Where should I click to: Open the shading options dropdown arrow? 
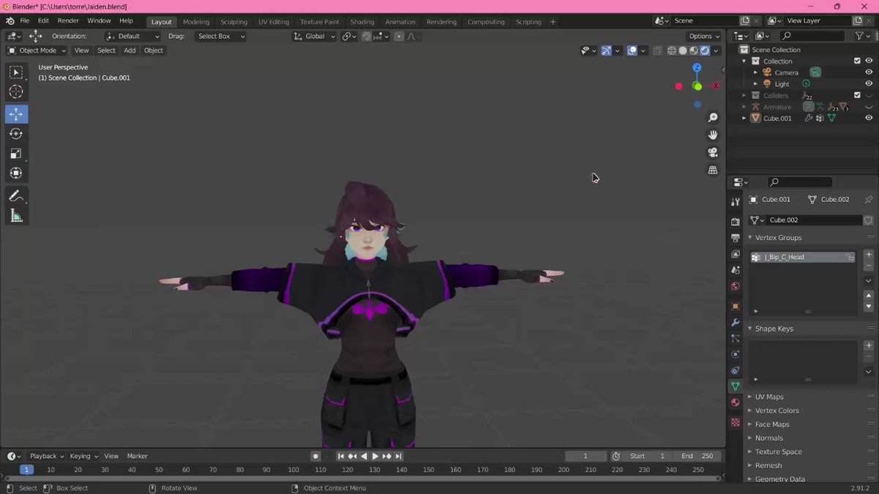point(717,50)
